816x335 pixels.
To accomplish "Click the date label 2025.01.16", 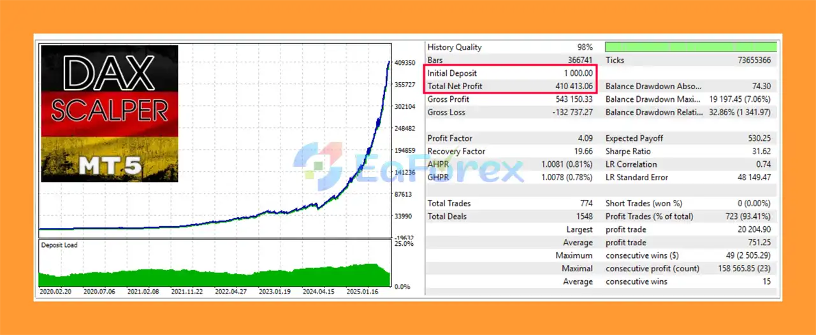I will 362,292.
